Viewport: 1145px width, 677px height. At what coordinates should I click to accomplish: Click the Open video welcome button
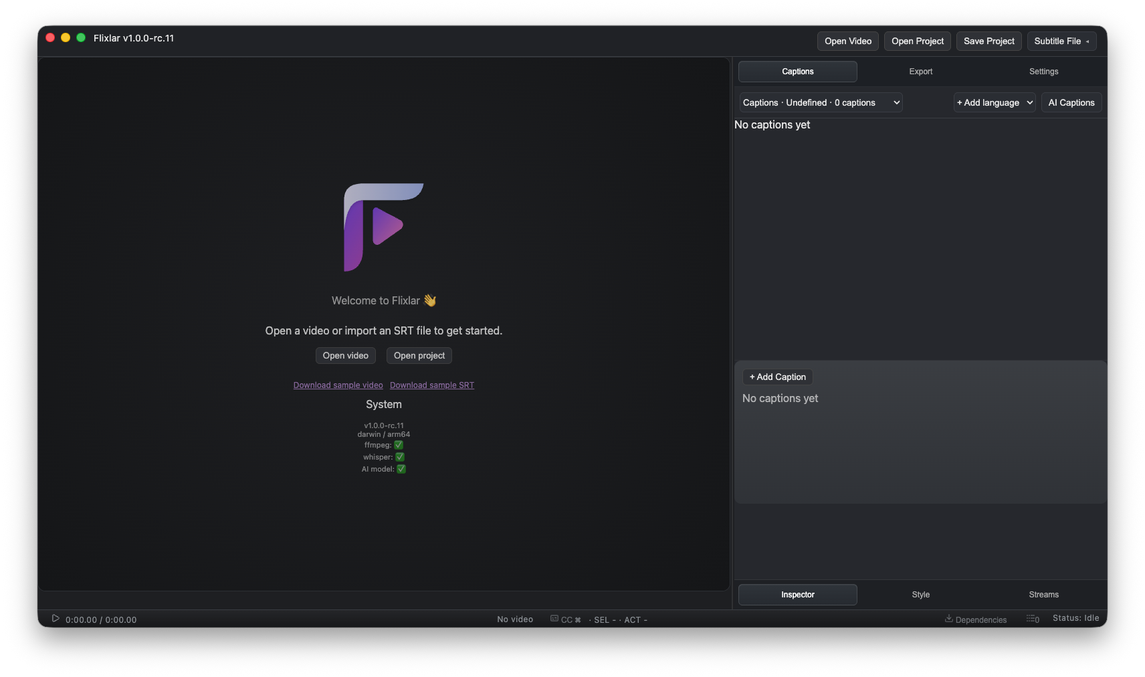click(346, 355)
